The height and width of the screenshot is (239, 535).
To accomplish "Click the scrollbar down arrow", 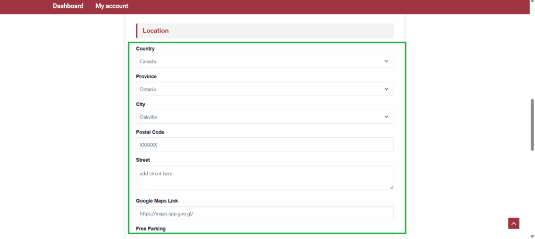I will 532,236.
